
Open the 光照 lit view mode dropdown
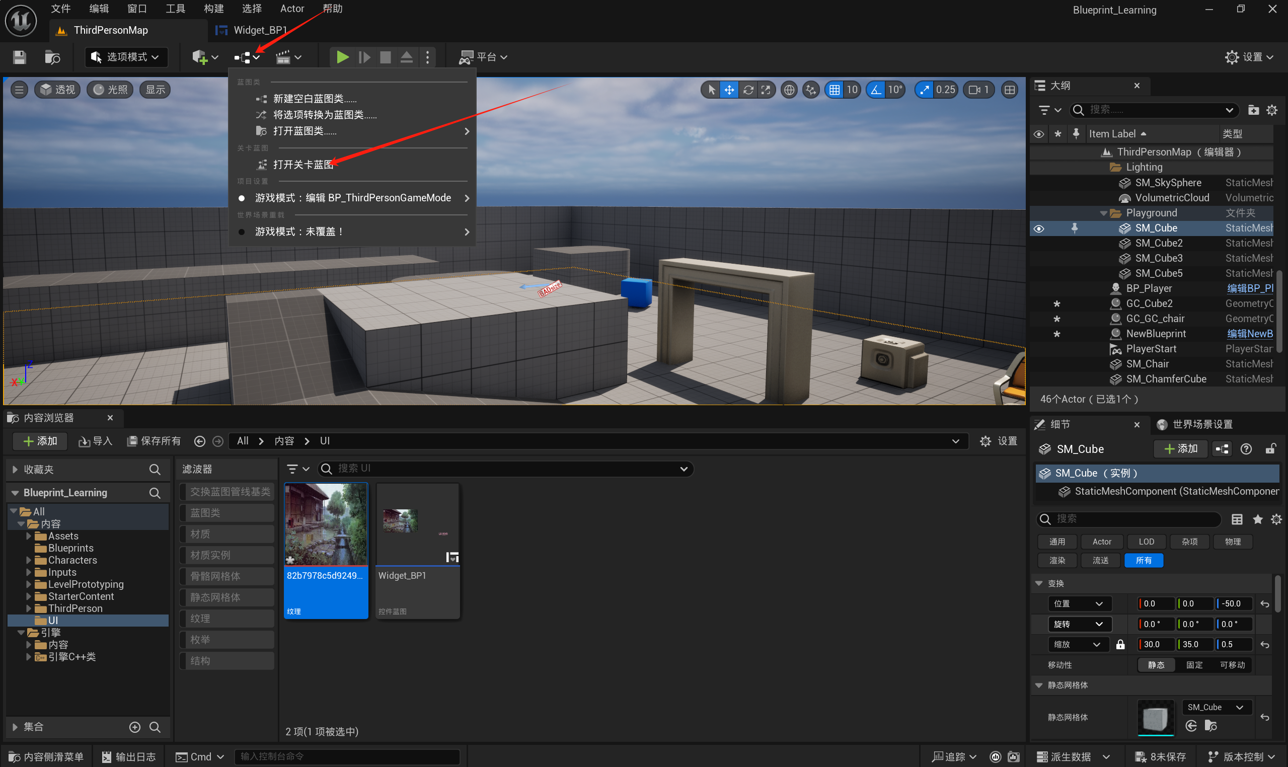pos(110,90)
